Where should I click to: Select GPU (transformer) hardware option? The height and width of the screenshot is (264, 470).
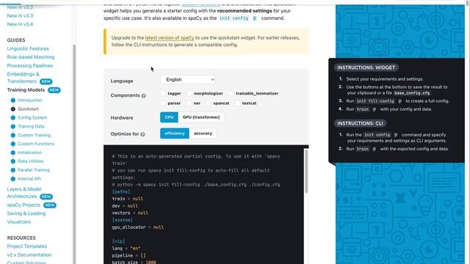[x=201, y=117]
